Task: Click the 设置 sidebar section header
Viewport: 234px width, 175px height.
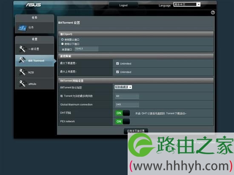Action: tap(34, 39)
